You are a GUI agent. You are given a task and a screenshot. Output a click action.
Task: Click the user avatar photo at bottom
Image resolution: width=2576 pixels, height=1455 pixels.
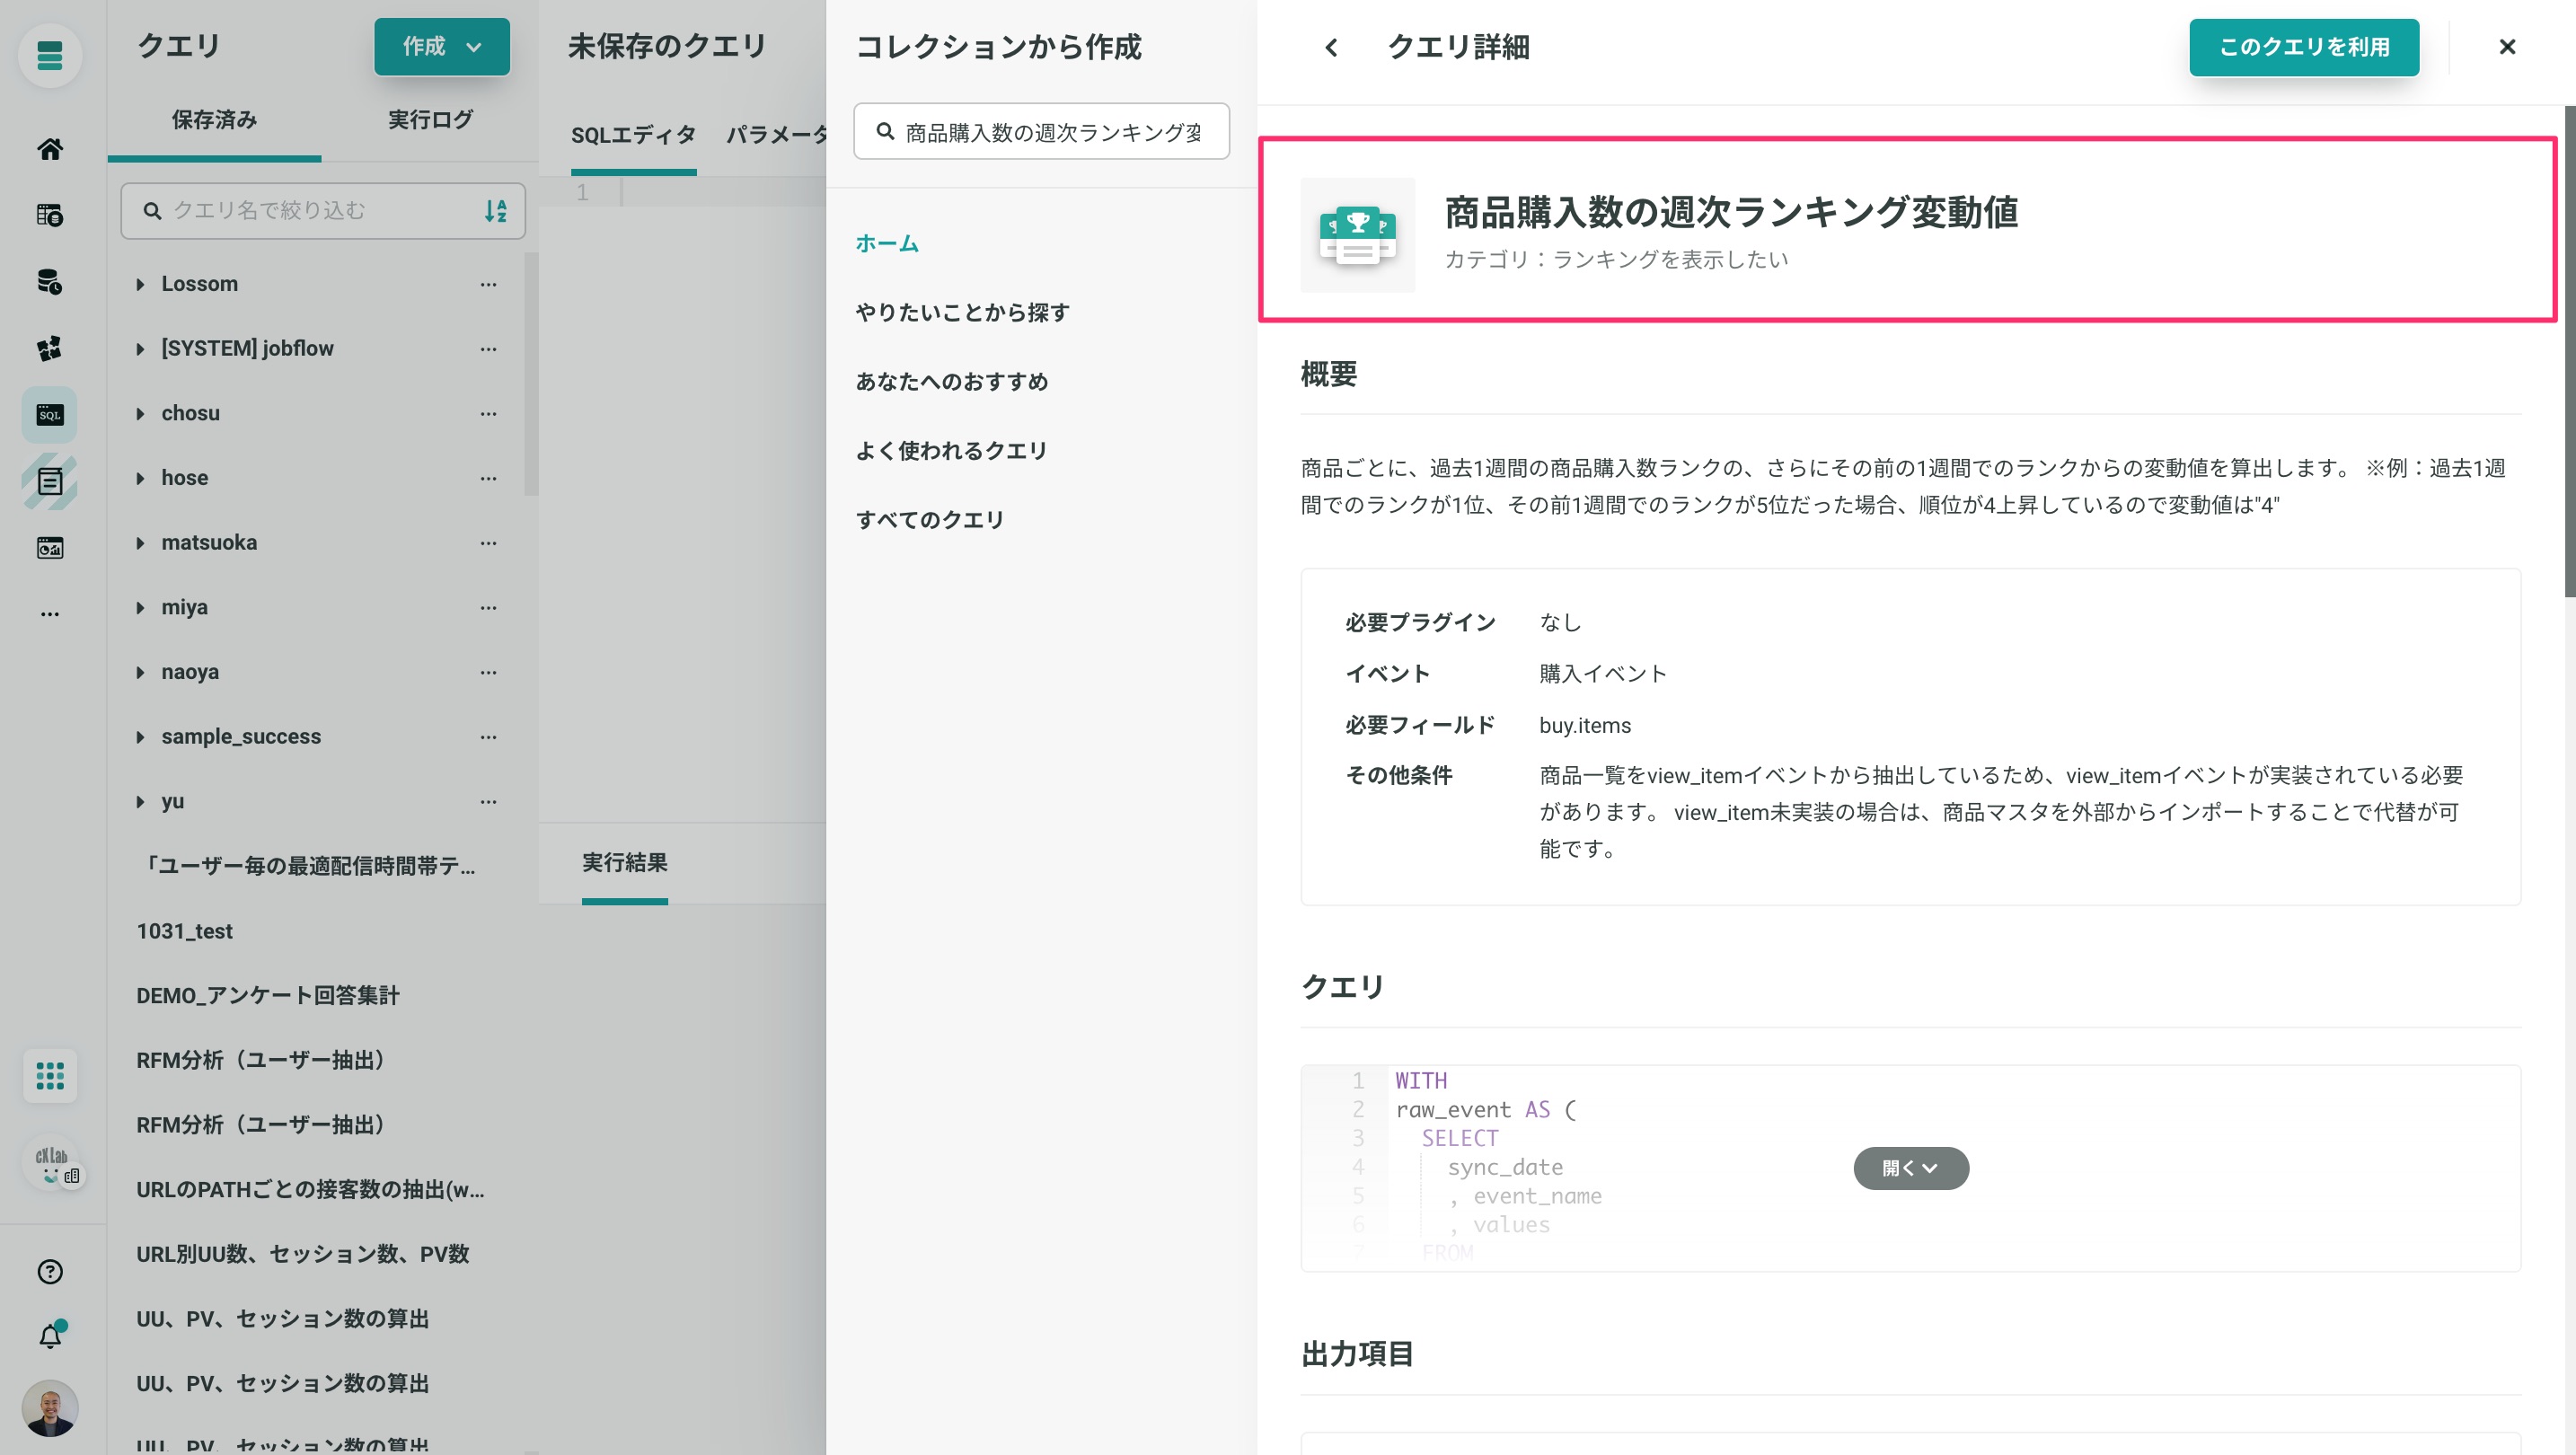pos(50,1408)
